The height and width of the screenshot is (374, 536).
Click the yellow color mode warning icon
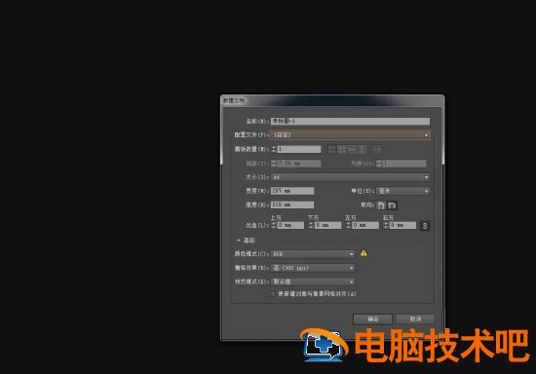pyautogui.click(x=364, y=253)
